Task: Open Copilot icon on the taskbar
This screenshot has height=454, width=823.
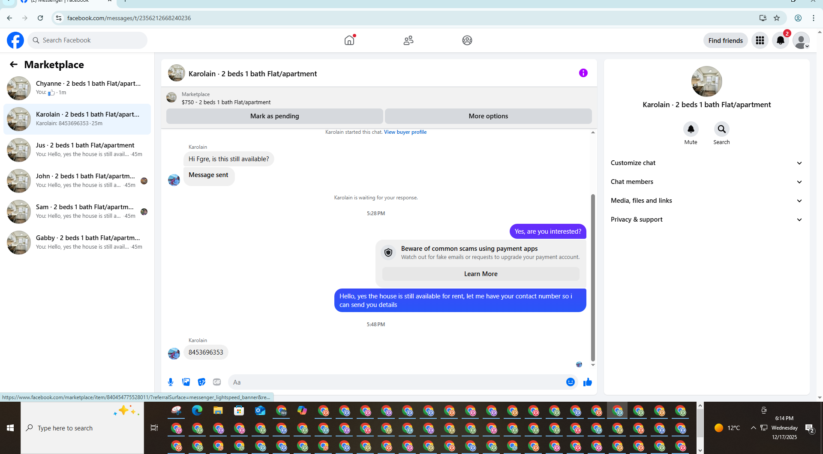Action: click(302, 410)
